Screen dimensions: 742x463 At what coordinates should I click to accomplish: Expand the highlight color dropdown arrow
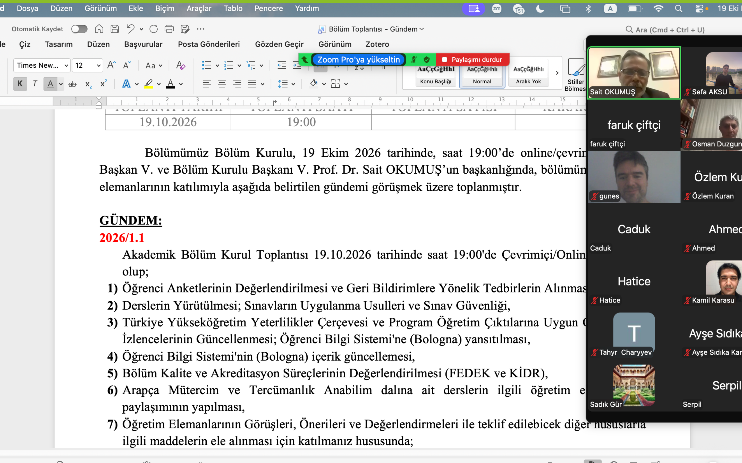(x=159, y=84)
